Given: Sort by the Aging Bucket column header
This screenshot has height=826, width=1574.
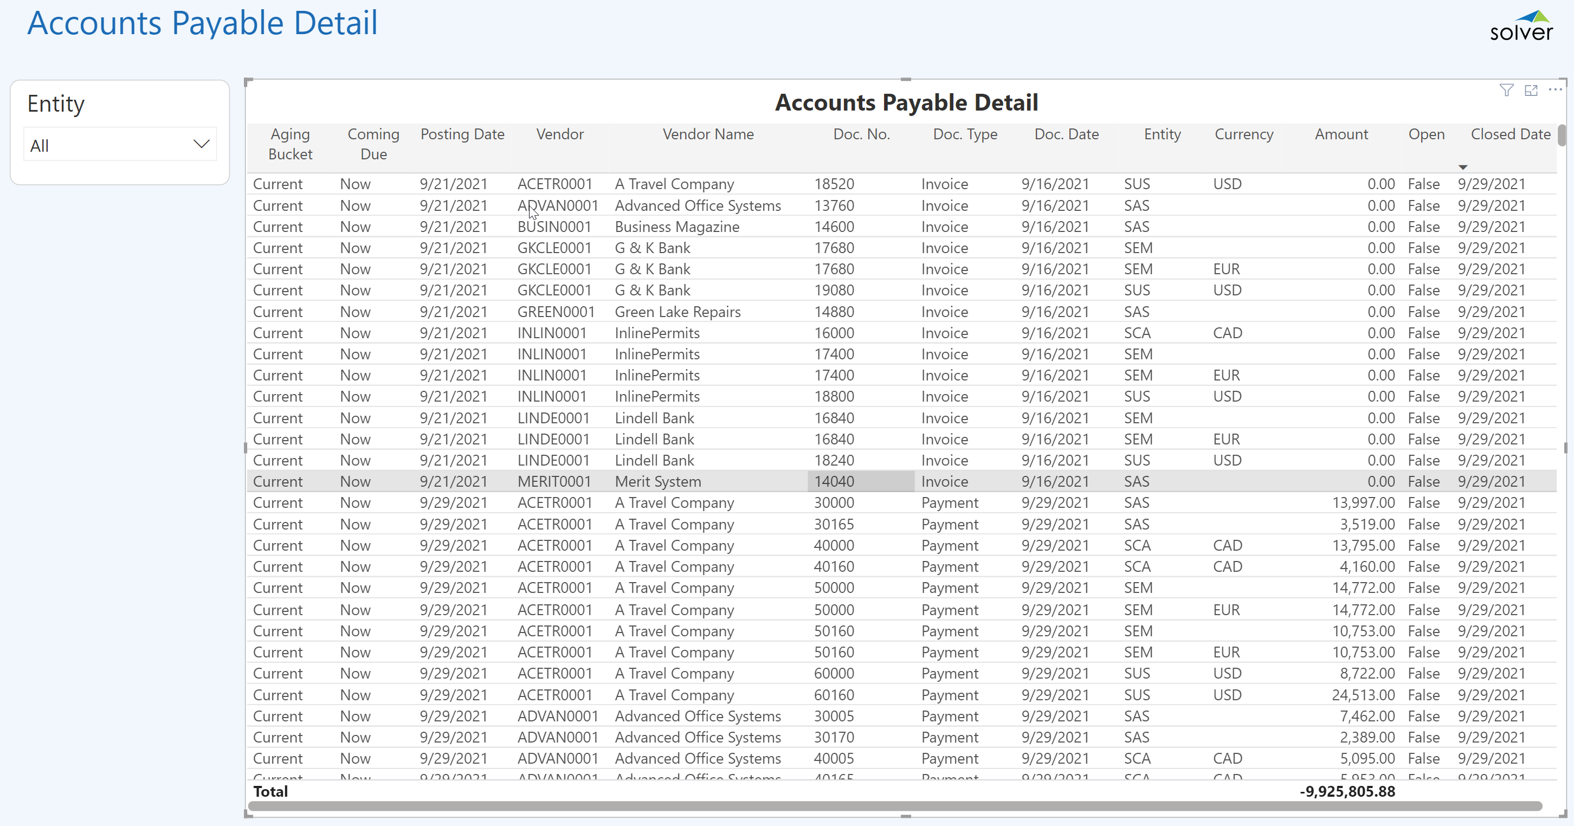Looking at the screenshot, I should (289, 144).
